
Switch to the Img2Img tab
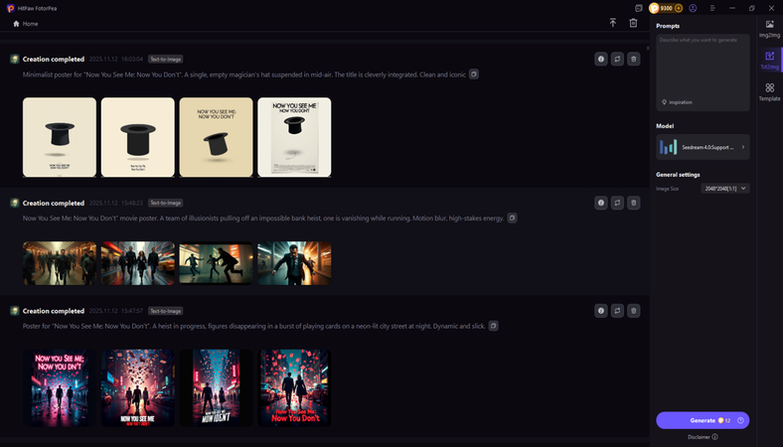tap(769, 29)
